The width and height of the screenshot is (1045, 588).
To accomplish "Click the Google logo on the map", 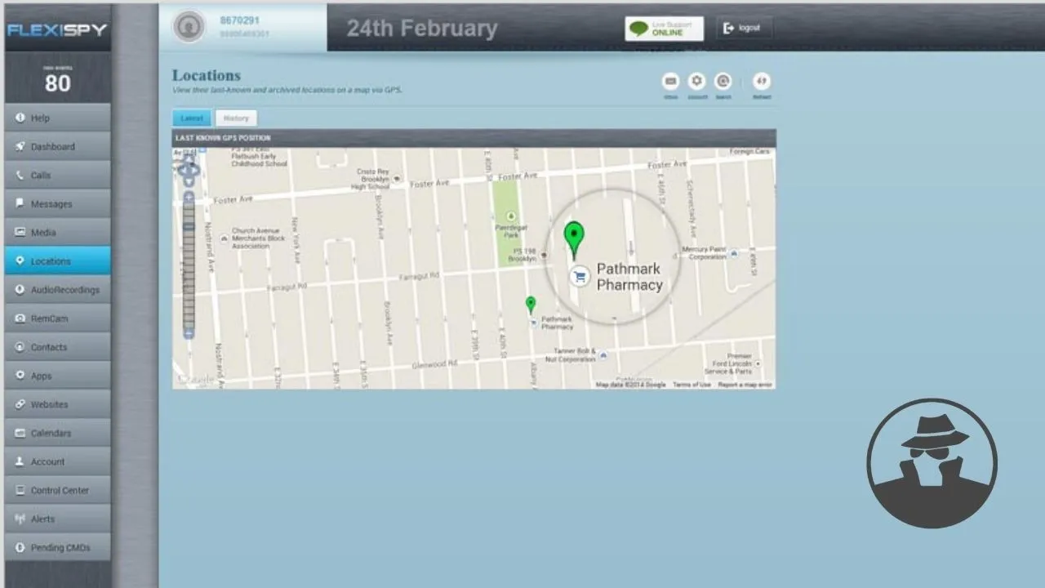I will click(x=196, y=380).
